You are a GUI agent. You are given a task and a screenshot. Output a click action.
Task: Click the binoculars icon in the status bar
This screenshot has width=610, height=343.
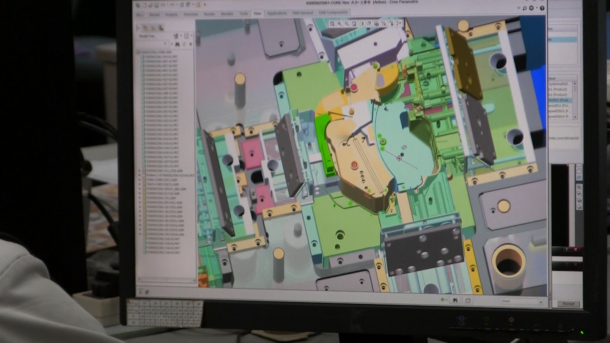pyautogui.click(x=455, y=300)
